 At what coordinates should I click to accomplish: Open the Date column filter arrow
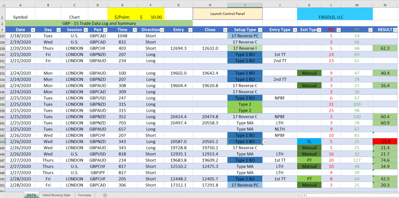click(x=33, y=30)
